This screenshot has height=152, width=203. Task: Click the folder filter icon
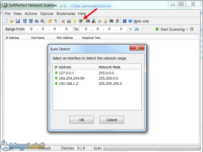coord(50,21)
